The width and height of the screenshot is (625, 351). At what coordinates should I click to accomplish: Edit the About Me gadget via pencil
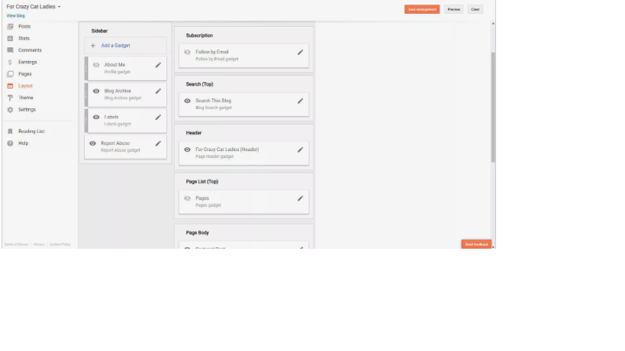point(158,65)
